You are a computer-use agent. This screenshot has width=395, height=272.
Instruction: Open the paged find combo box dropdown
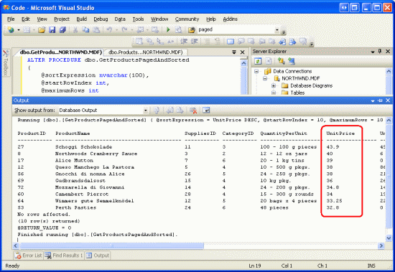click(x=276, y=29)
